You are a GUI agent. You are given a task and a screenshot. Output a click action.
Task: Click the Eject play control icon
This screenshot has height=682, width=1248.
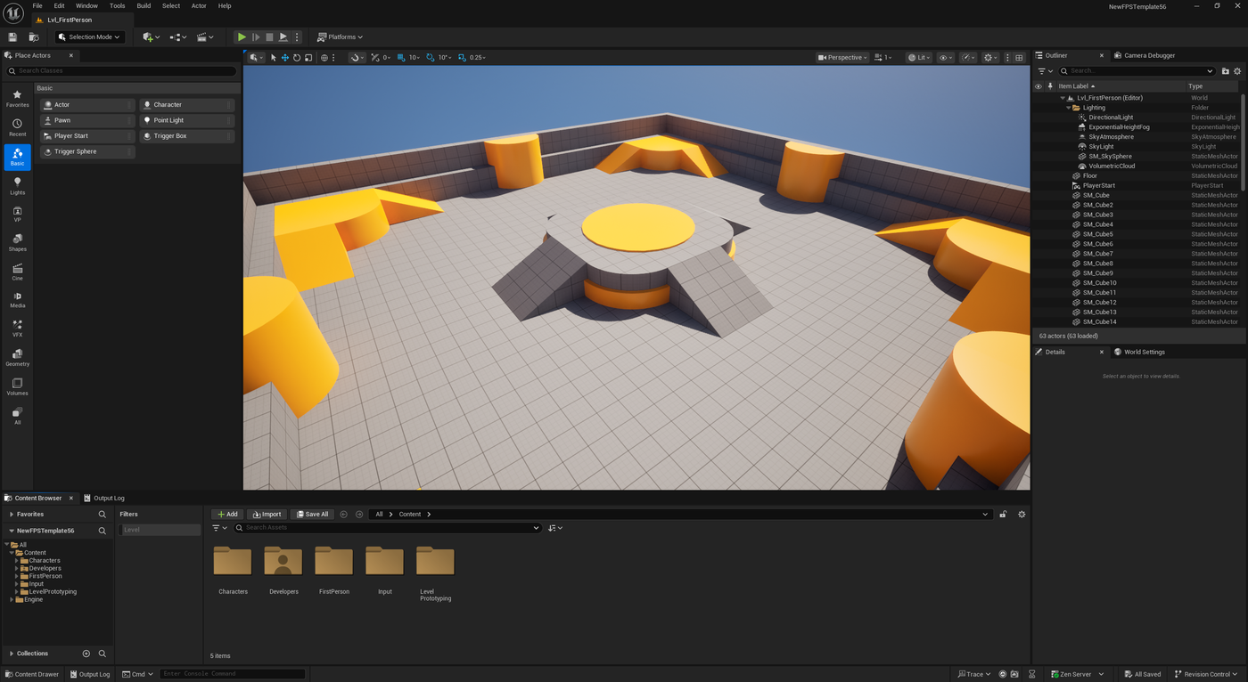pos(283,37)
